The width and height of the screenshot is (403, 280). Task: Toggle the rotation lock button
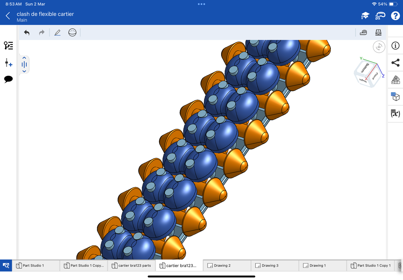tap(379, 47)
